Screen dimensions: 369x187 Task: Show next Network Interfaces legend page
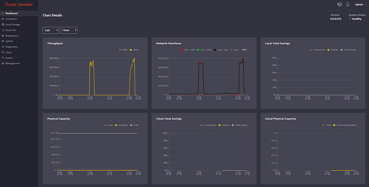(x=246, y=50)
